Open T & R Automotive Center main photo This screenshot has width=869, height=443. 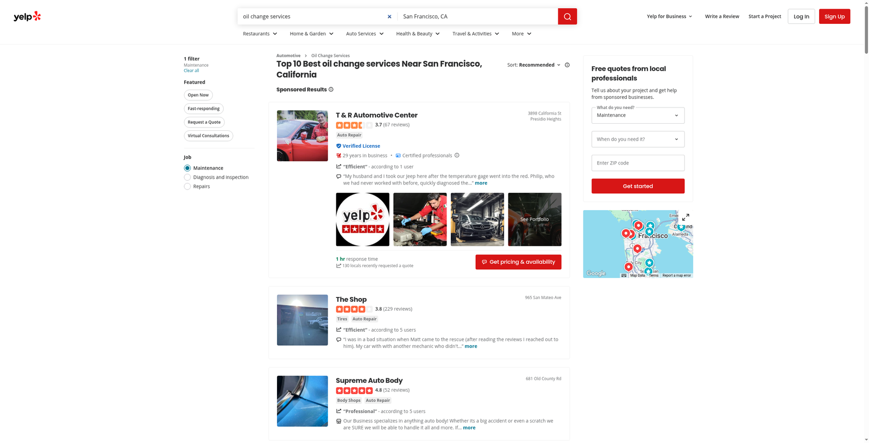[302, 136]
